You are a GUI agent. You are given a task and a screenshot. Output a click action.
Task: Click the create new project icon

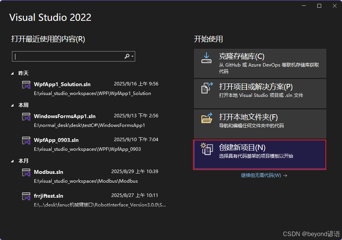coord(207,149)
